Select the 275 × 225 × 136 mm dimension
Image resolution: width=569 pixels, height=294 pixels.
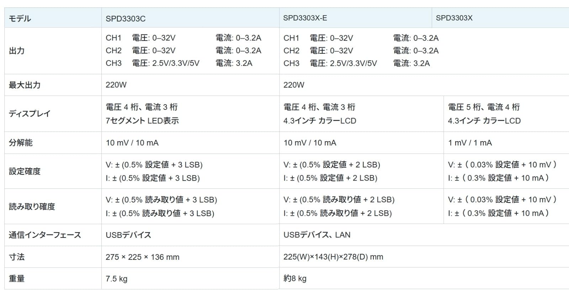click(x=142, y=257)
